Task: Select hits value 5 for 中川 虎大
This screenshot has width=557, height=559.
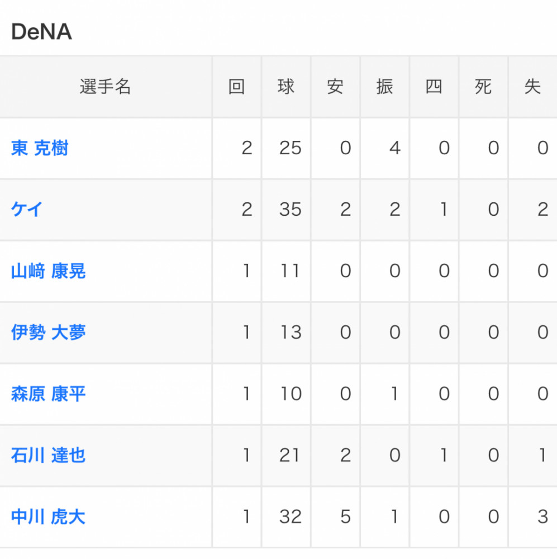Action: (345, 517)
